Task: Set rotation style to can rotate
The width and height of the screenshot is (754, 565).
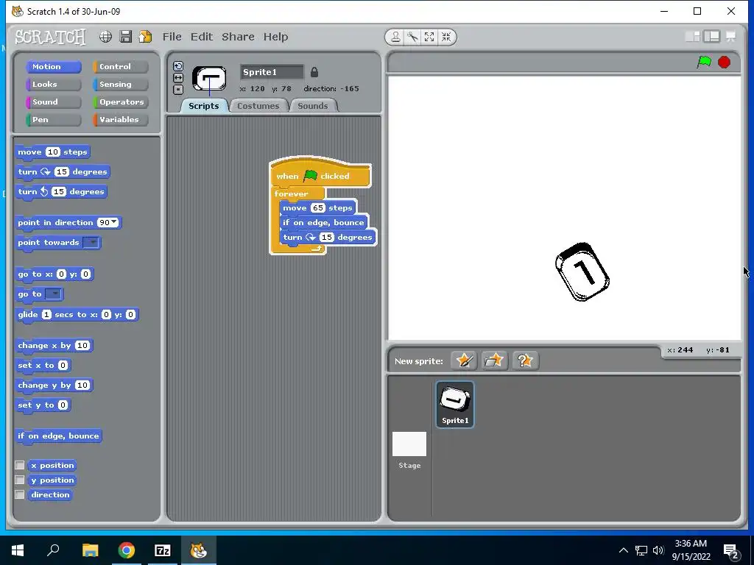Action: point(178,66)
